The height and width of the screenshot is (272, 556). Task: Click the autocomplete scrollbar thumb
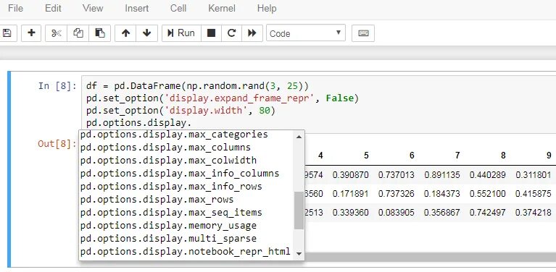299,211
